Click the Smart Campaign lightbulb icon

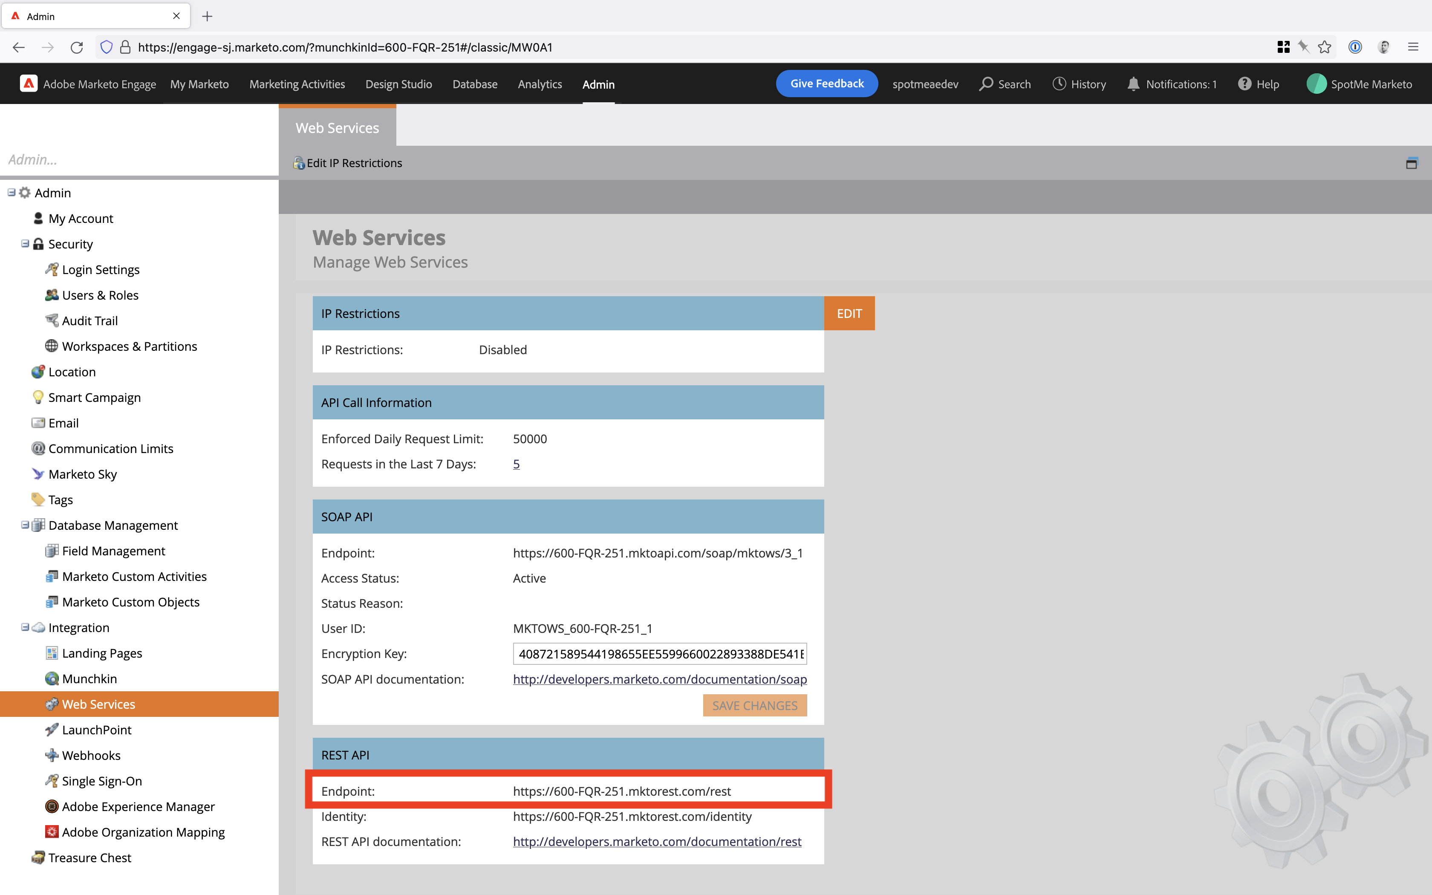(38, 397)
